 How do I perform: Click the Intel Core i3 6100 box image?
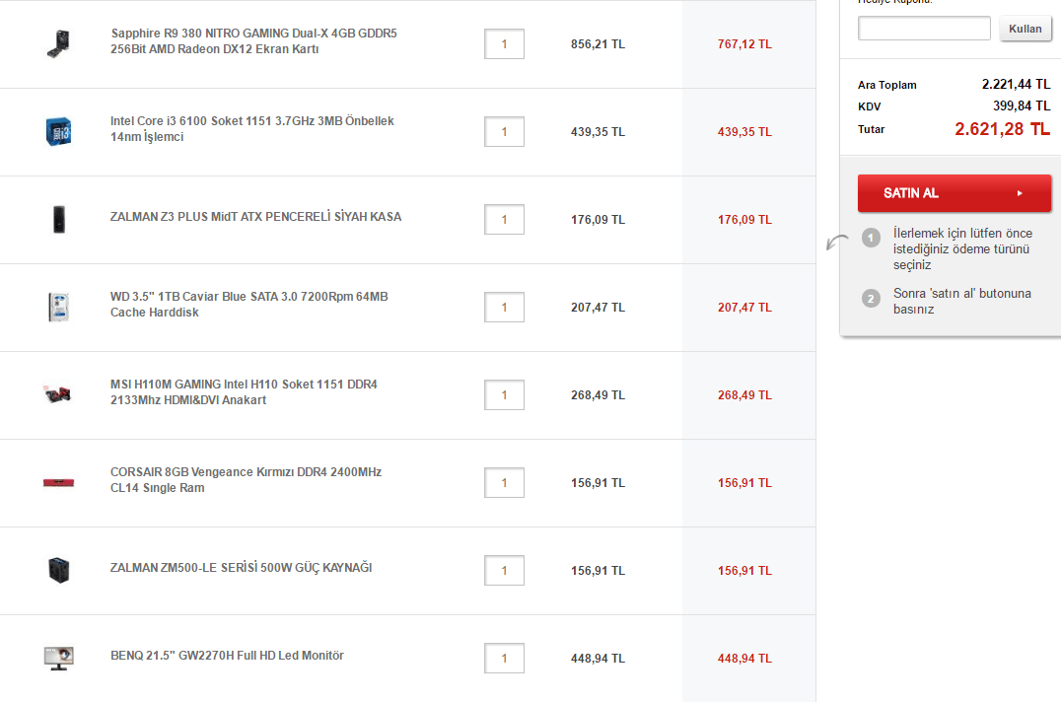(59, 131)
